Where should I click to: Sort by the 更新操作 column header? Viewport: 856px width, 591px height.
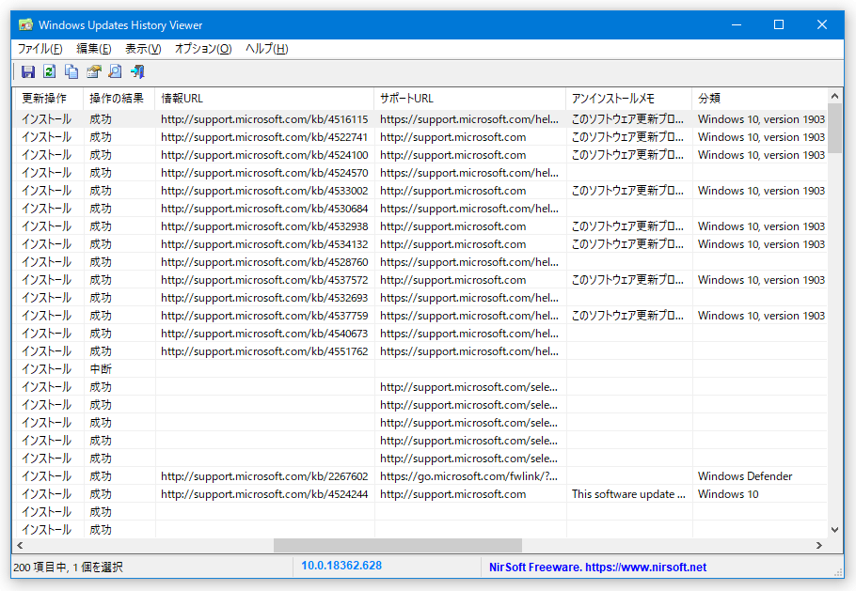[x=49, y=99]
